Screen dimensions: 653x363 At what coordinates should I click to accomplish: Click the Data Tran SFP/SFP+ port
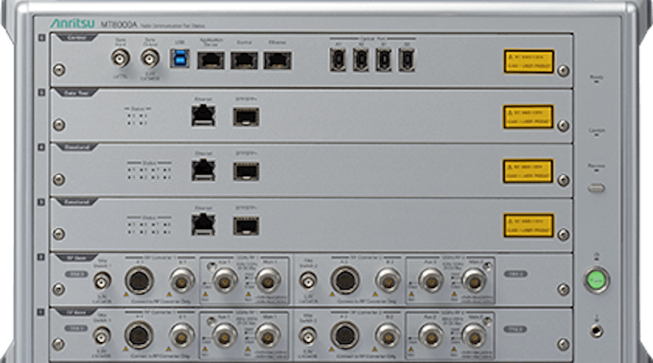point(246,116)
